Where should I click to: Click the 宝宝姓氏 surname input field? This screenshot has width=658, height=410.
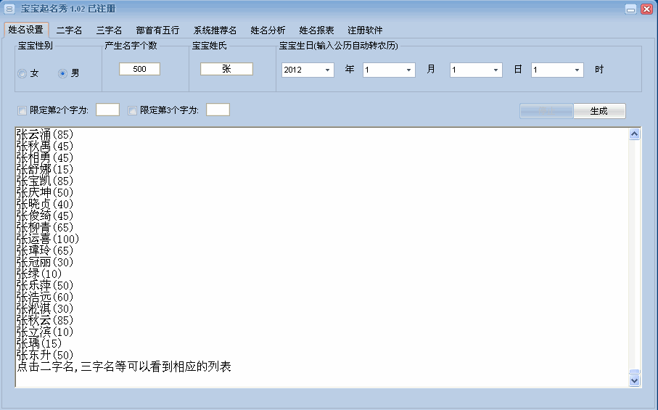click(226, 69)
